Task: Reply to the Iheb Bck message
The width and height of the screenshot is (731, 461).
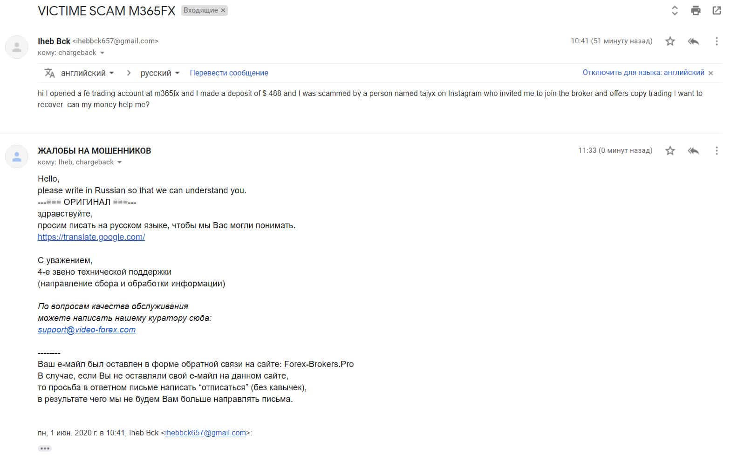Action: pos(693,41)
